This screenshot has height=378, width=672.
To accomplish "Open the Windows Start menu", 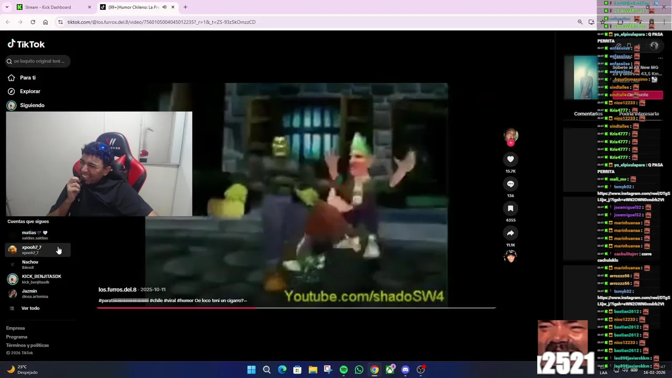I will click(251, 370).
